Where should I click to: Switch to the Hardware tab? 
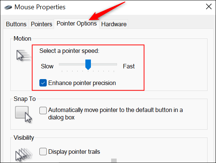(114, 24)
